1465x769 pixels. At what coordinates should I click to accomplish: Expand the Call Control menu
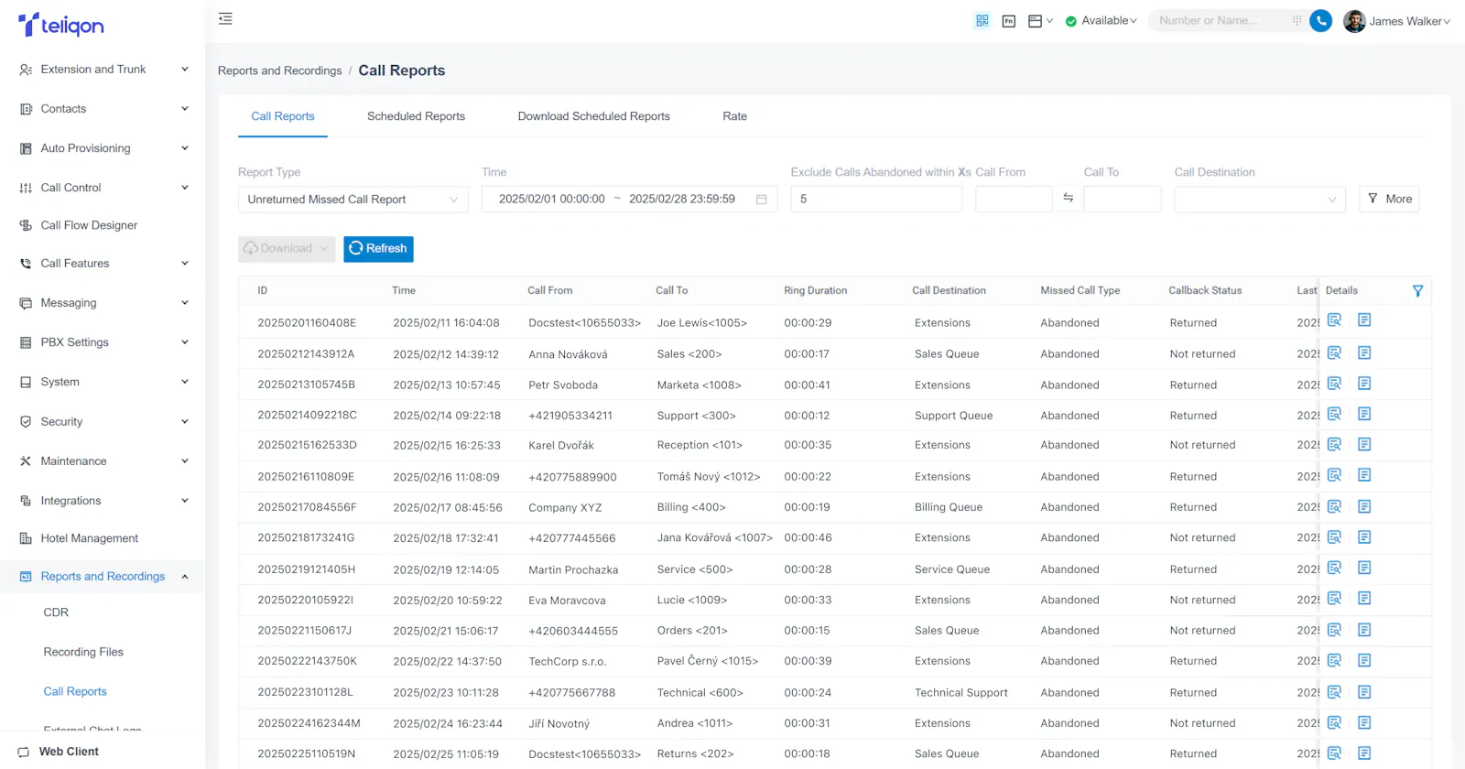click(103, 188)
